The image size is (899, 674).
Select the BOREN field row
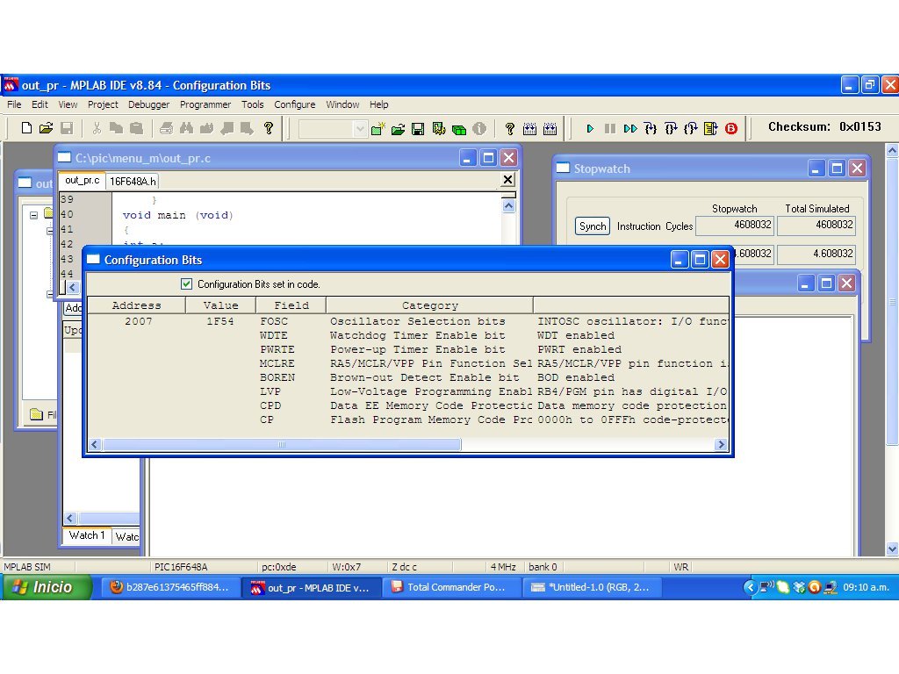click(408, 377)
